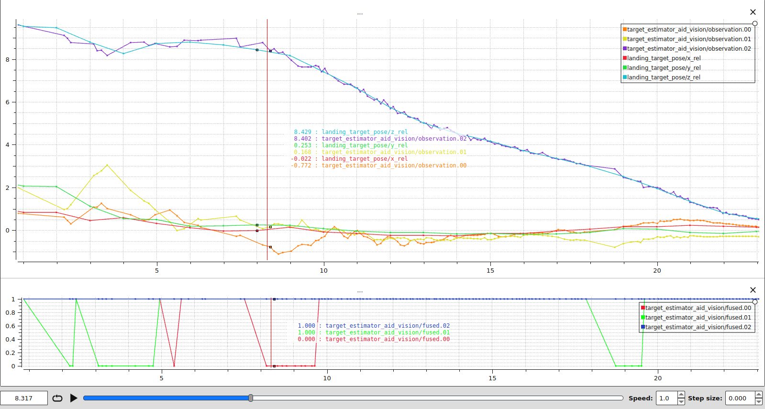
Task: Click the purple swatch for observation.02
Action: coord(624,48)
